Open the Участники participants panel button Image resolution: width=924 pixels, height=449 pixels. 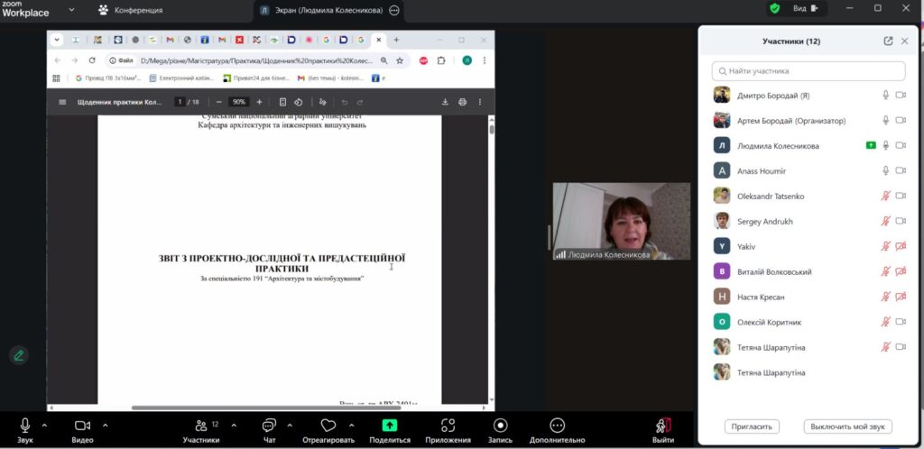click(200, 426)
